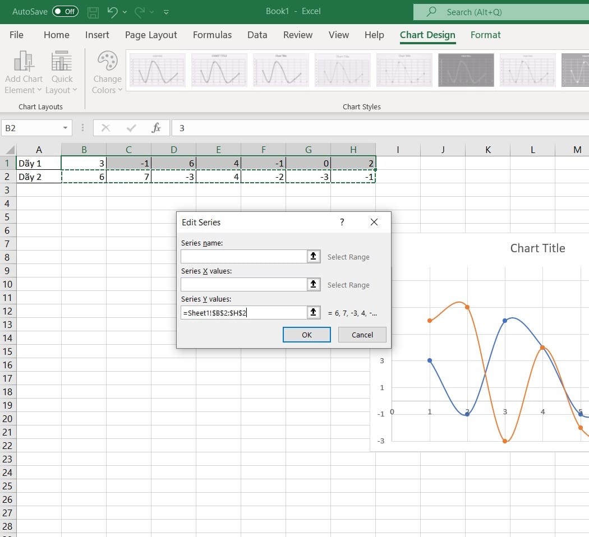
Task: Click collapse button beside Series name field
Action: (x=314, y=256)
